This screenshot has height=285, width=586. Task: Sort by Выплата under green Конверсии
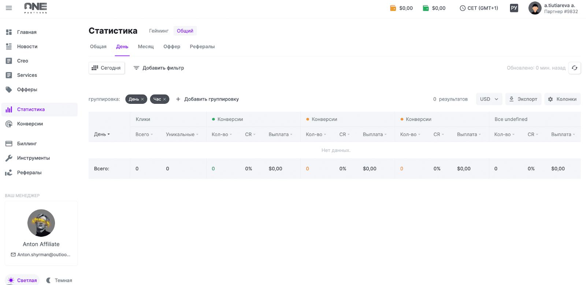pyautogui.click(x=281, y=134)
